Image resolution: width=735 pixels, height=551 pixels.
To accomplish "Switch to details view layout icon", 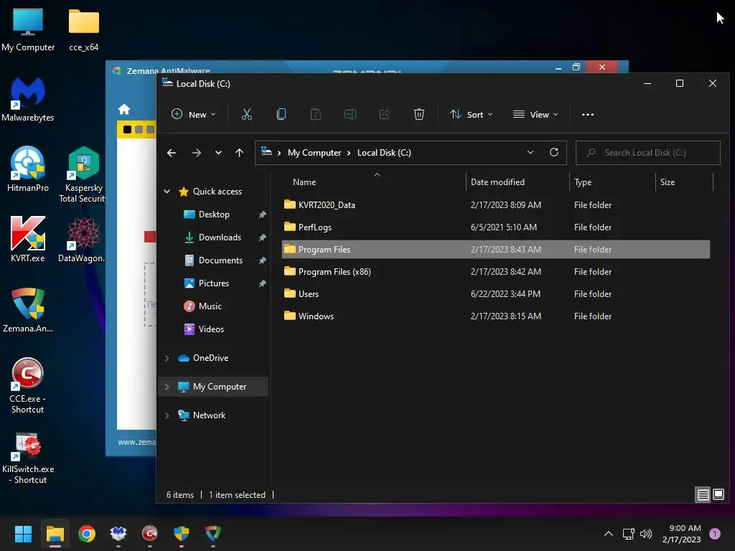I will pos(703,494).
